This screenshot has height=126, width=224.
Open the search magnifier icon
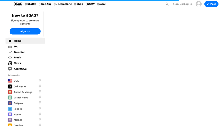click(x=167, y=4)
